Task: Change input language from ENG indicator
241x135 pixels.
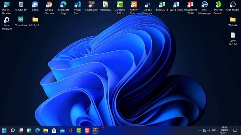Action: tap(214, 130)
